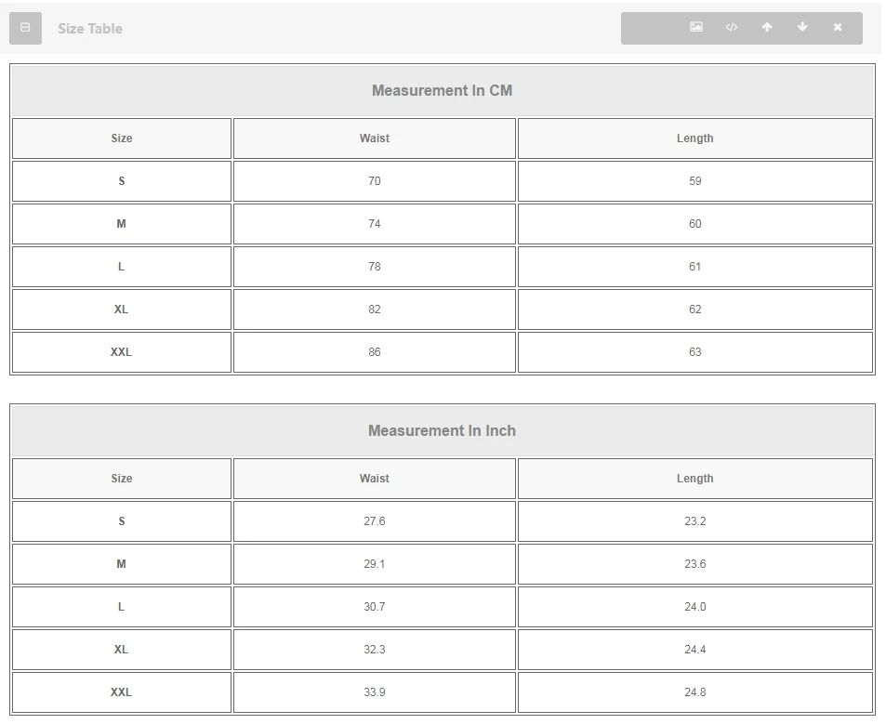This screenshot has height=724, width=886.
Task: Click the waist value 70 cell
Action: 375,181
